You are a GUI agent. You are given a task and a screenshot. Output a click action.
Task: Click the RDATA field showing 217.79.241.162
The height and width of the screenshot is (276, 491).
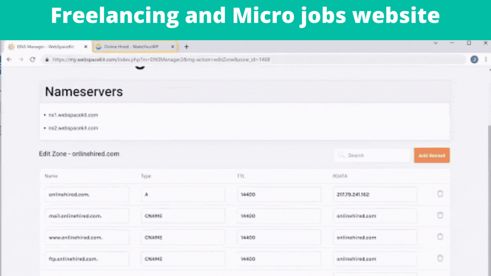(375, 194)
